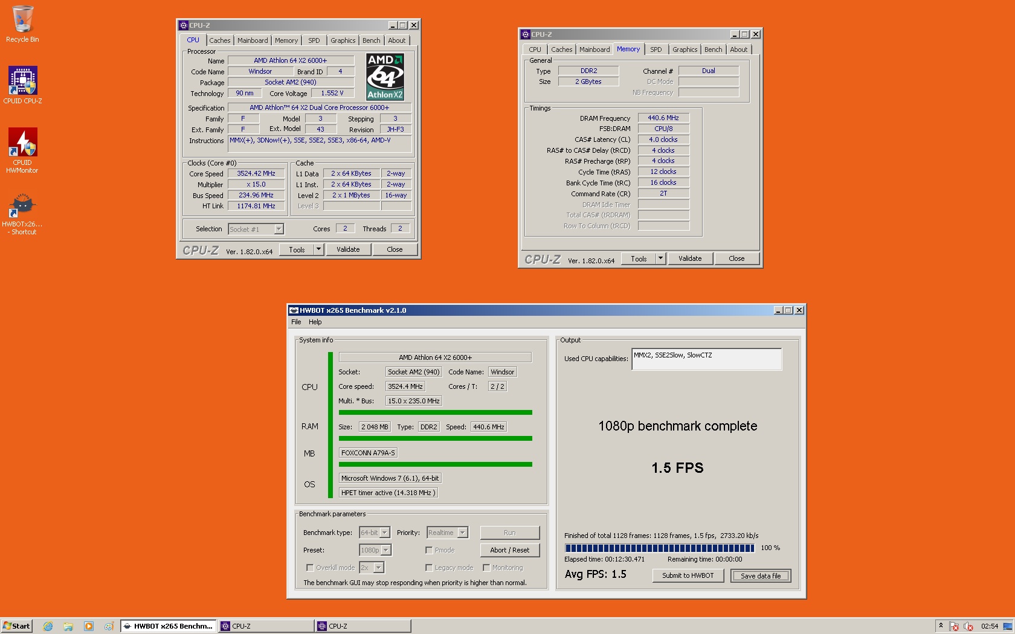This screenshot has height=634, width=1015.
Task: Click the system clock showing 02:54
Action: 990,626
